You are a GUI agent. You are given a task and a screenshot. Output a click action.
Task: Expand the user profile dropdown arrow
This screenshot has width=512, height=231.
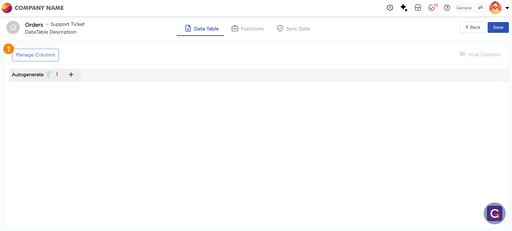pos(507,8)
